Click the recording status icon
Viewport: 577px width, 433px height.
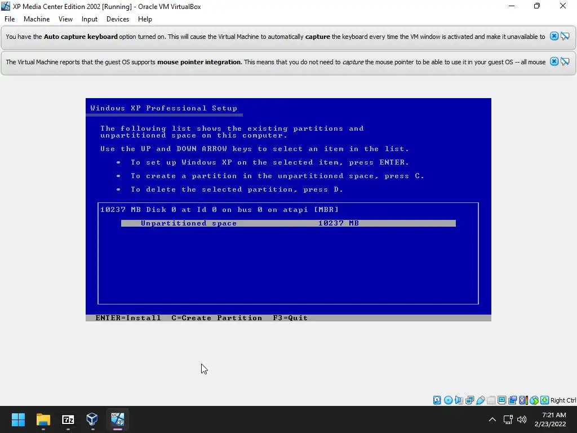click(512, 400)
